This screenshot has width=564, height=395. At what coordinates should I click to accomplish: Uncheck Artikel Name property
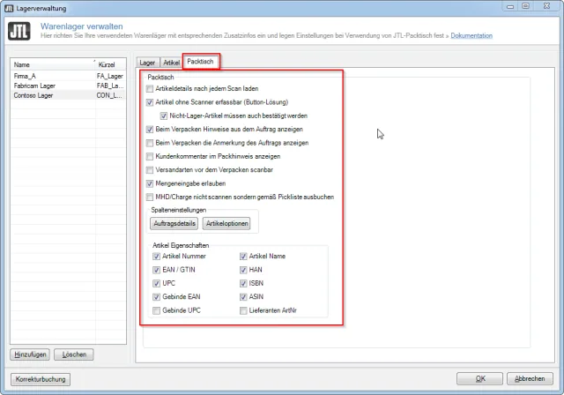[x=243, y=257]
